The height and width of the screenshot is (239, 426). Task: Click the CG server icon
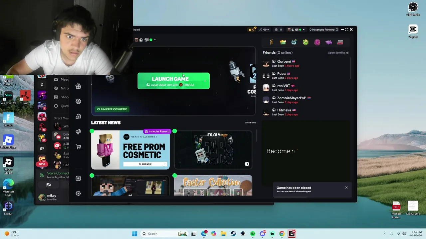(x=294, y=42)
